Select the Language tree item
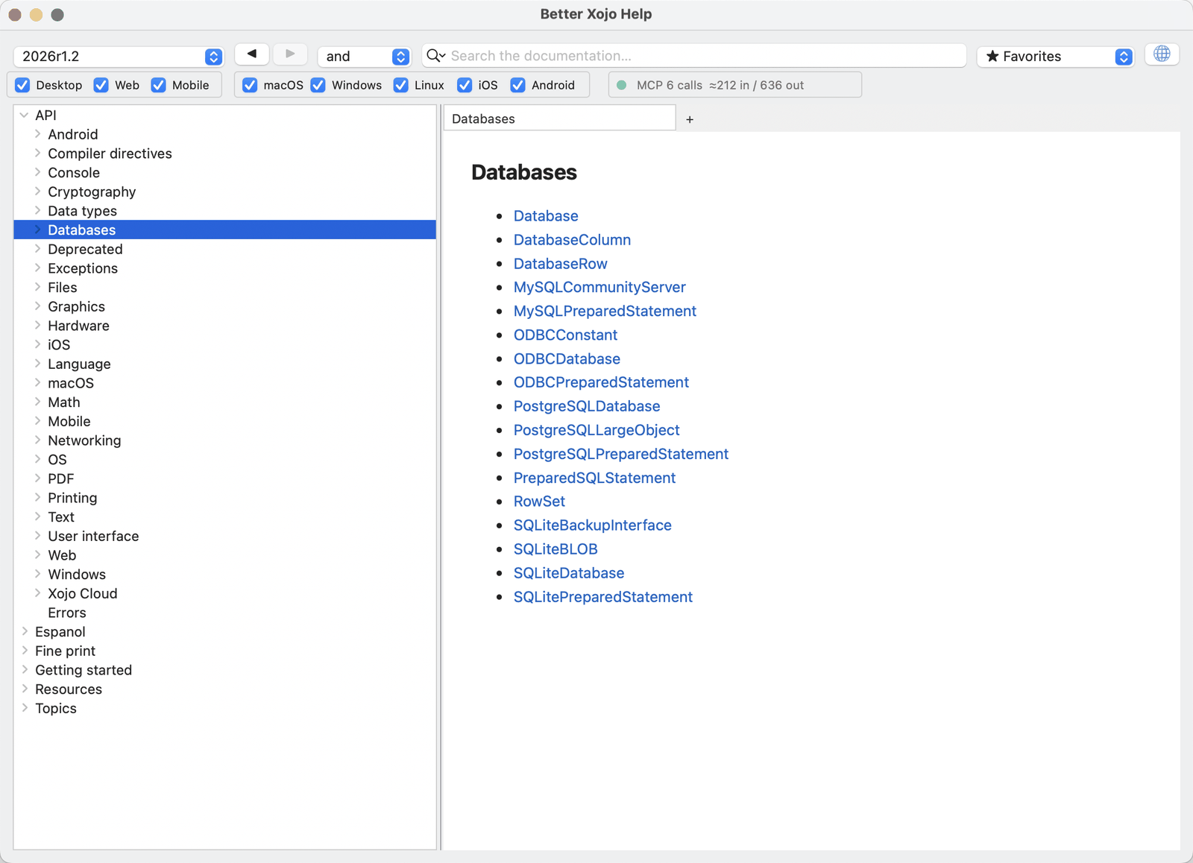The image size is (1193, 863). (225, 364)
